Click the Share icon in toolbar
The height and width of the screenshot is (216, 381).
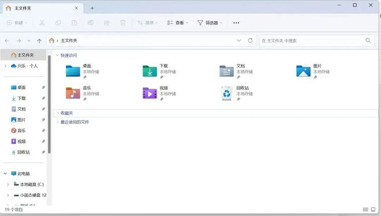click(107, 23)
